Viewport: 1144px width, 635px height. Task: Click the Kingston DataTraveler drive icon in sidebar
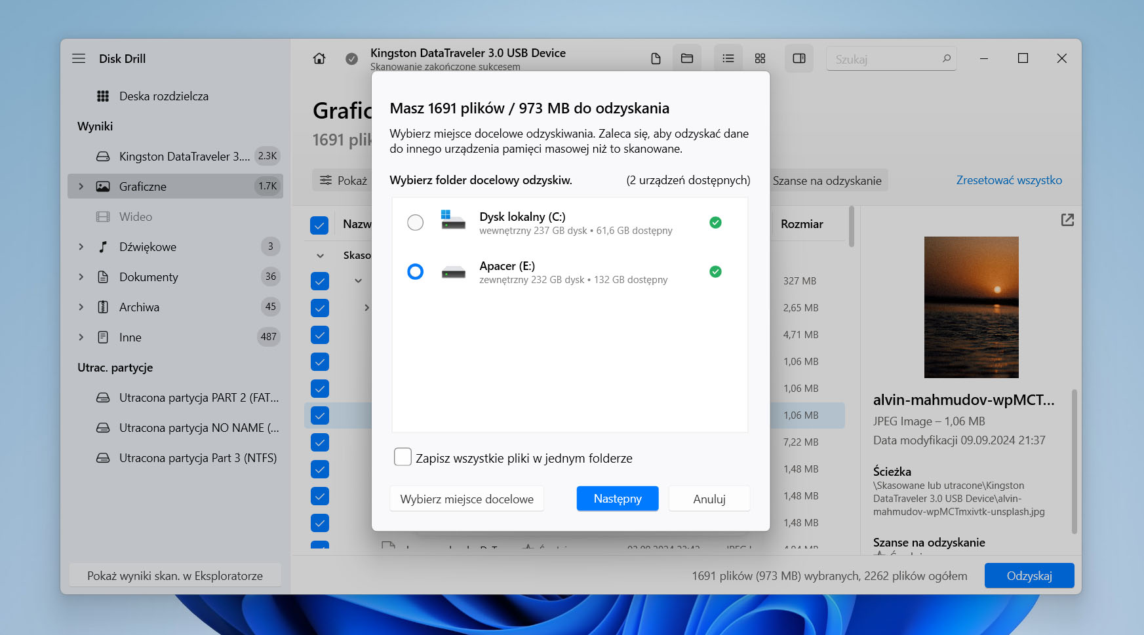tap(103, 156)
